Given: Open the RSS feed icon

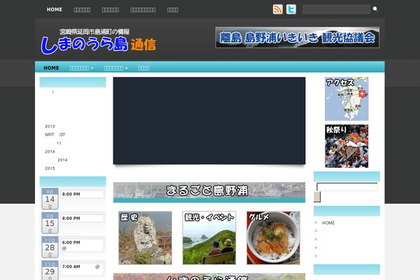Looking at the screenshot, I should click(x=278, y=9).
